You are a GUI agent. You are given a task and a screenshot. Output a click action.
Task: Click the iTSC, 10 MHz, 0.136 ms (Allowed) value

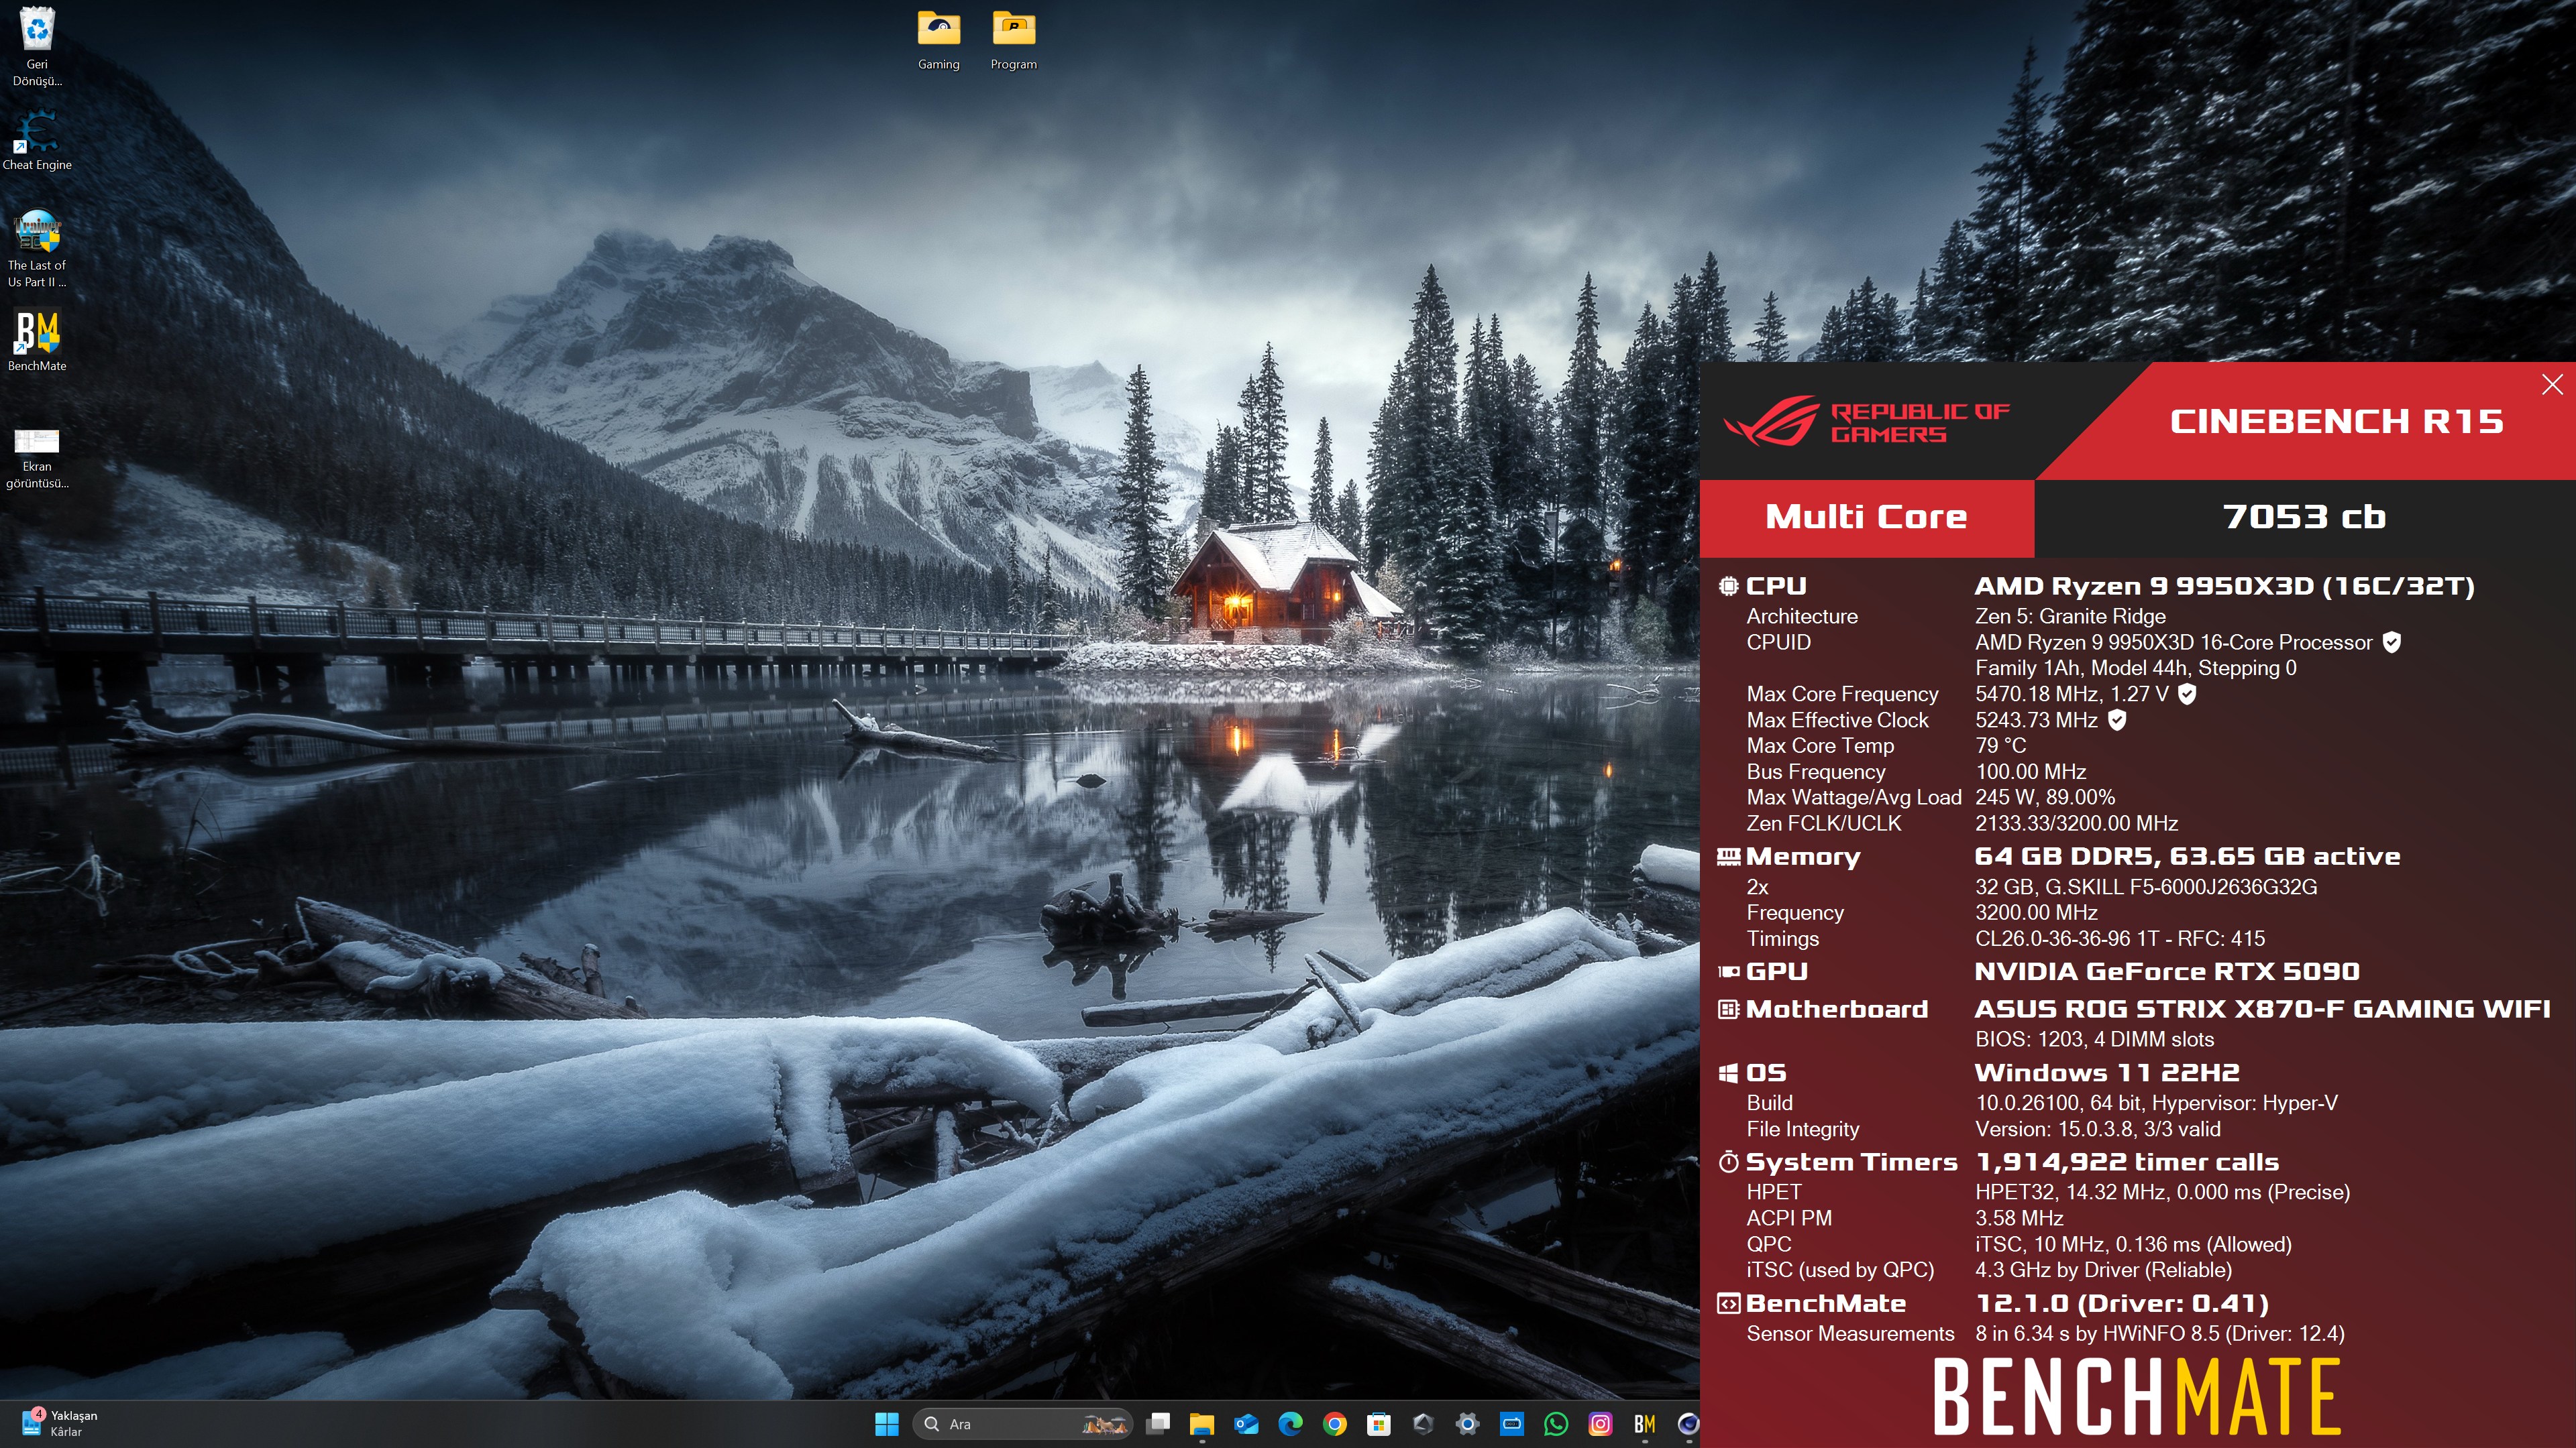point(2133,1244)
